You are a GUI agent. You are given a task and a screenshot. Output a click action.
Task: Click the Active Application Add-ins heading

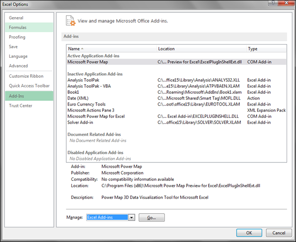94,56
